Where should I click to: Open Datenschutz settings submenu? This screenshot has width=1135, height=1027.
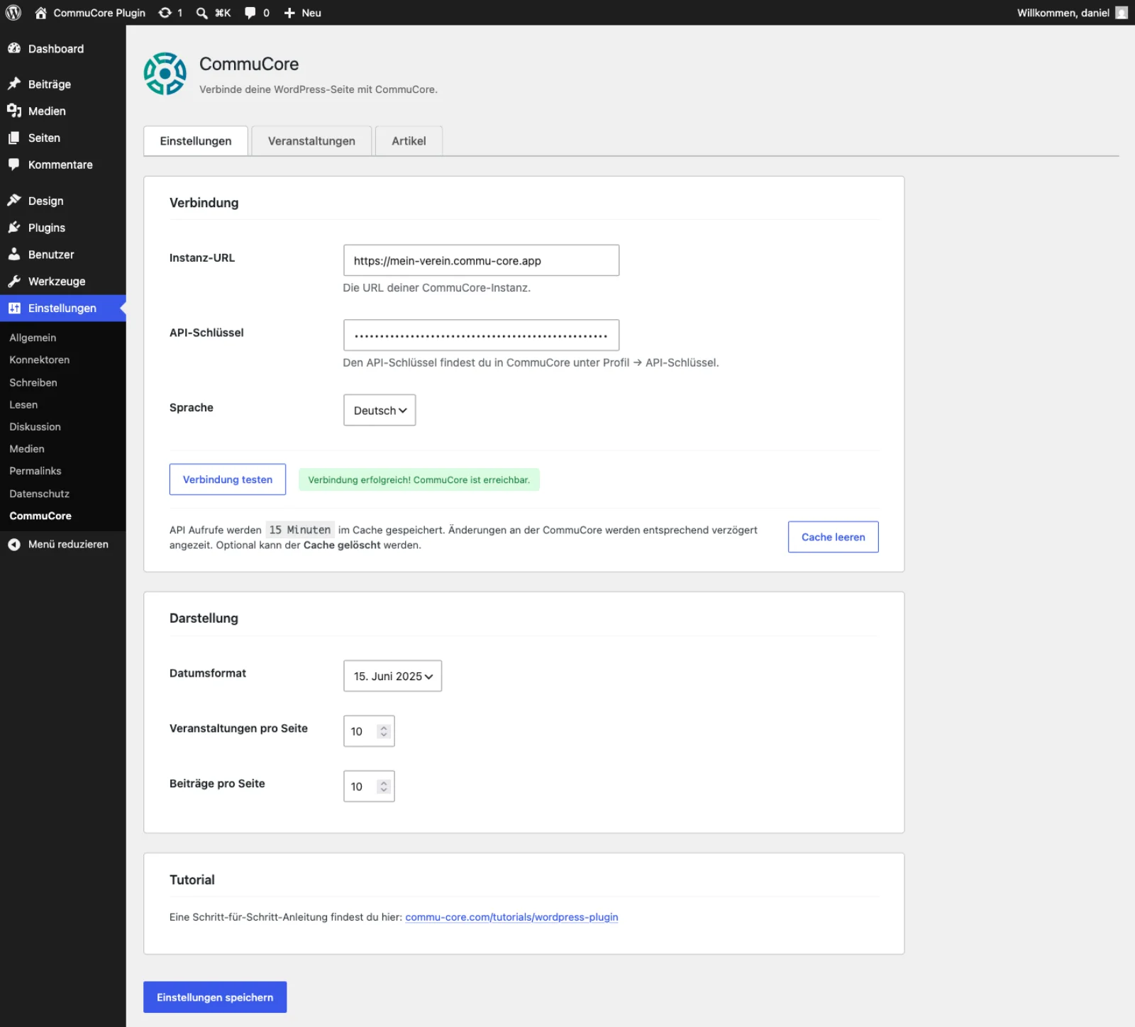(x=39, y=494)
